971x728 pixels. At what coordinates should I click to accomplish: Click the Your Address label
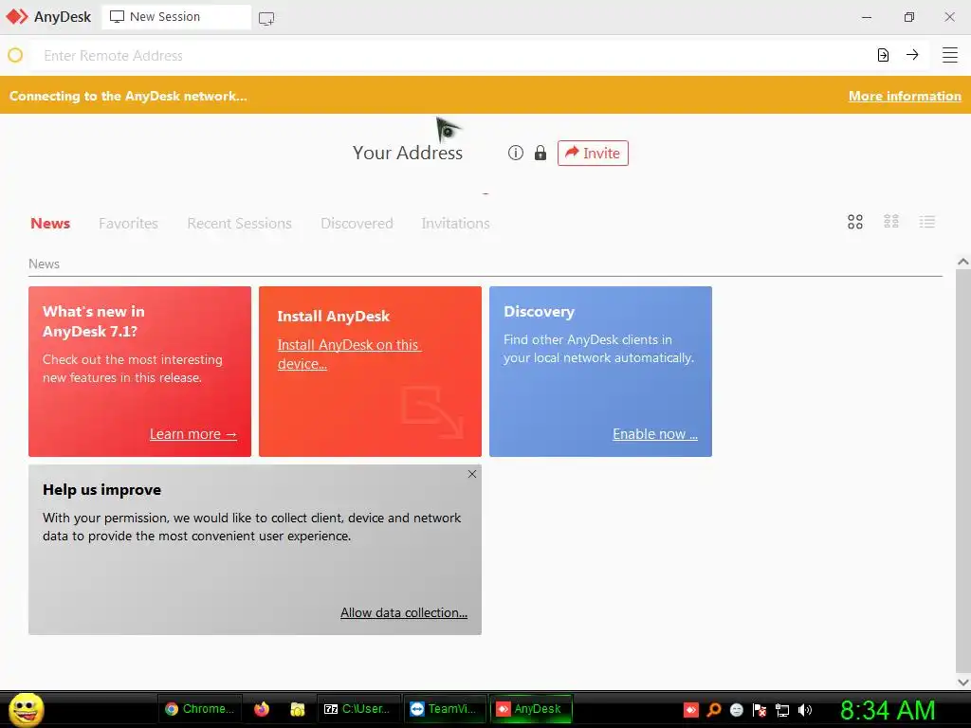pyautogui.click(x=408, y=153)
